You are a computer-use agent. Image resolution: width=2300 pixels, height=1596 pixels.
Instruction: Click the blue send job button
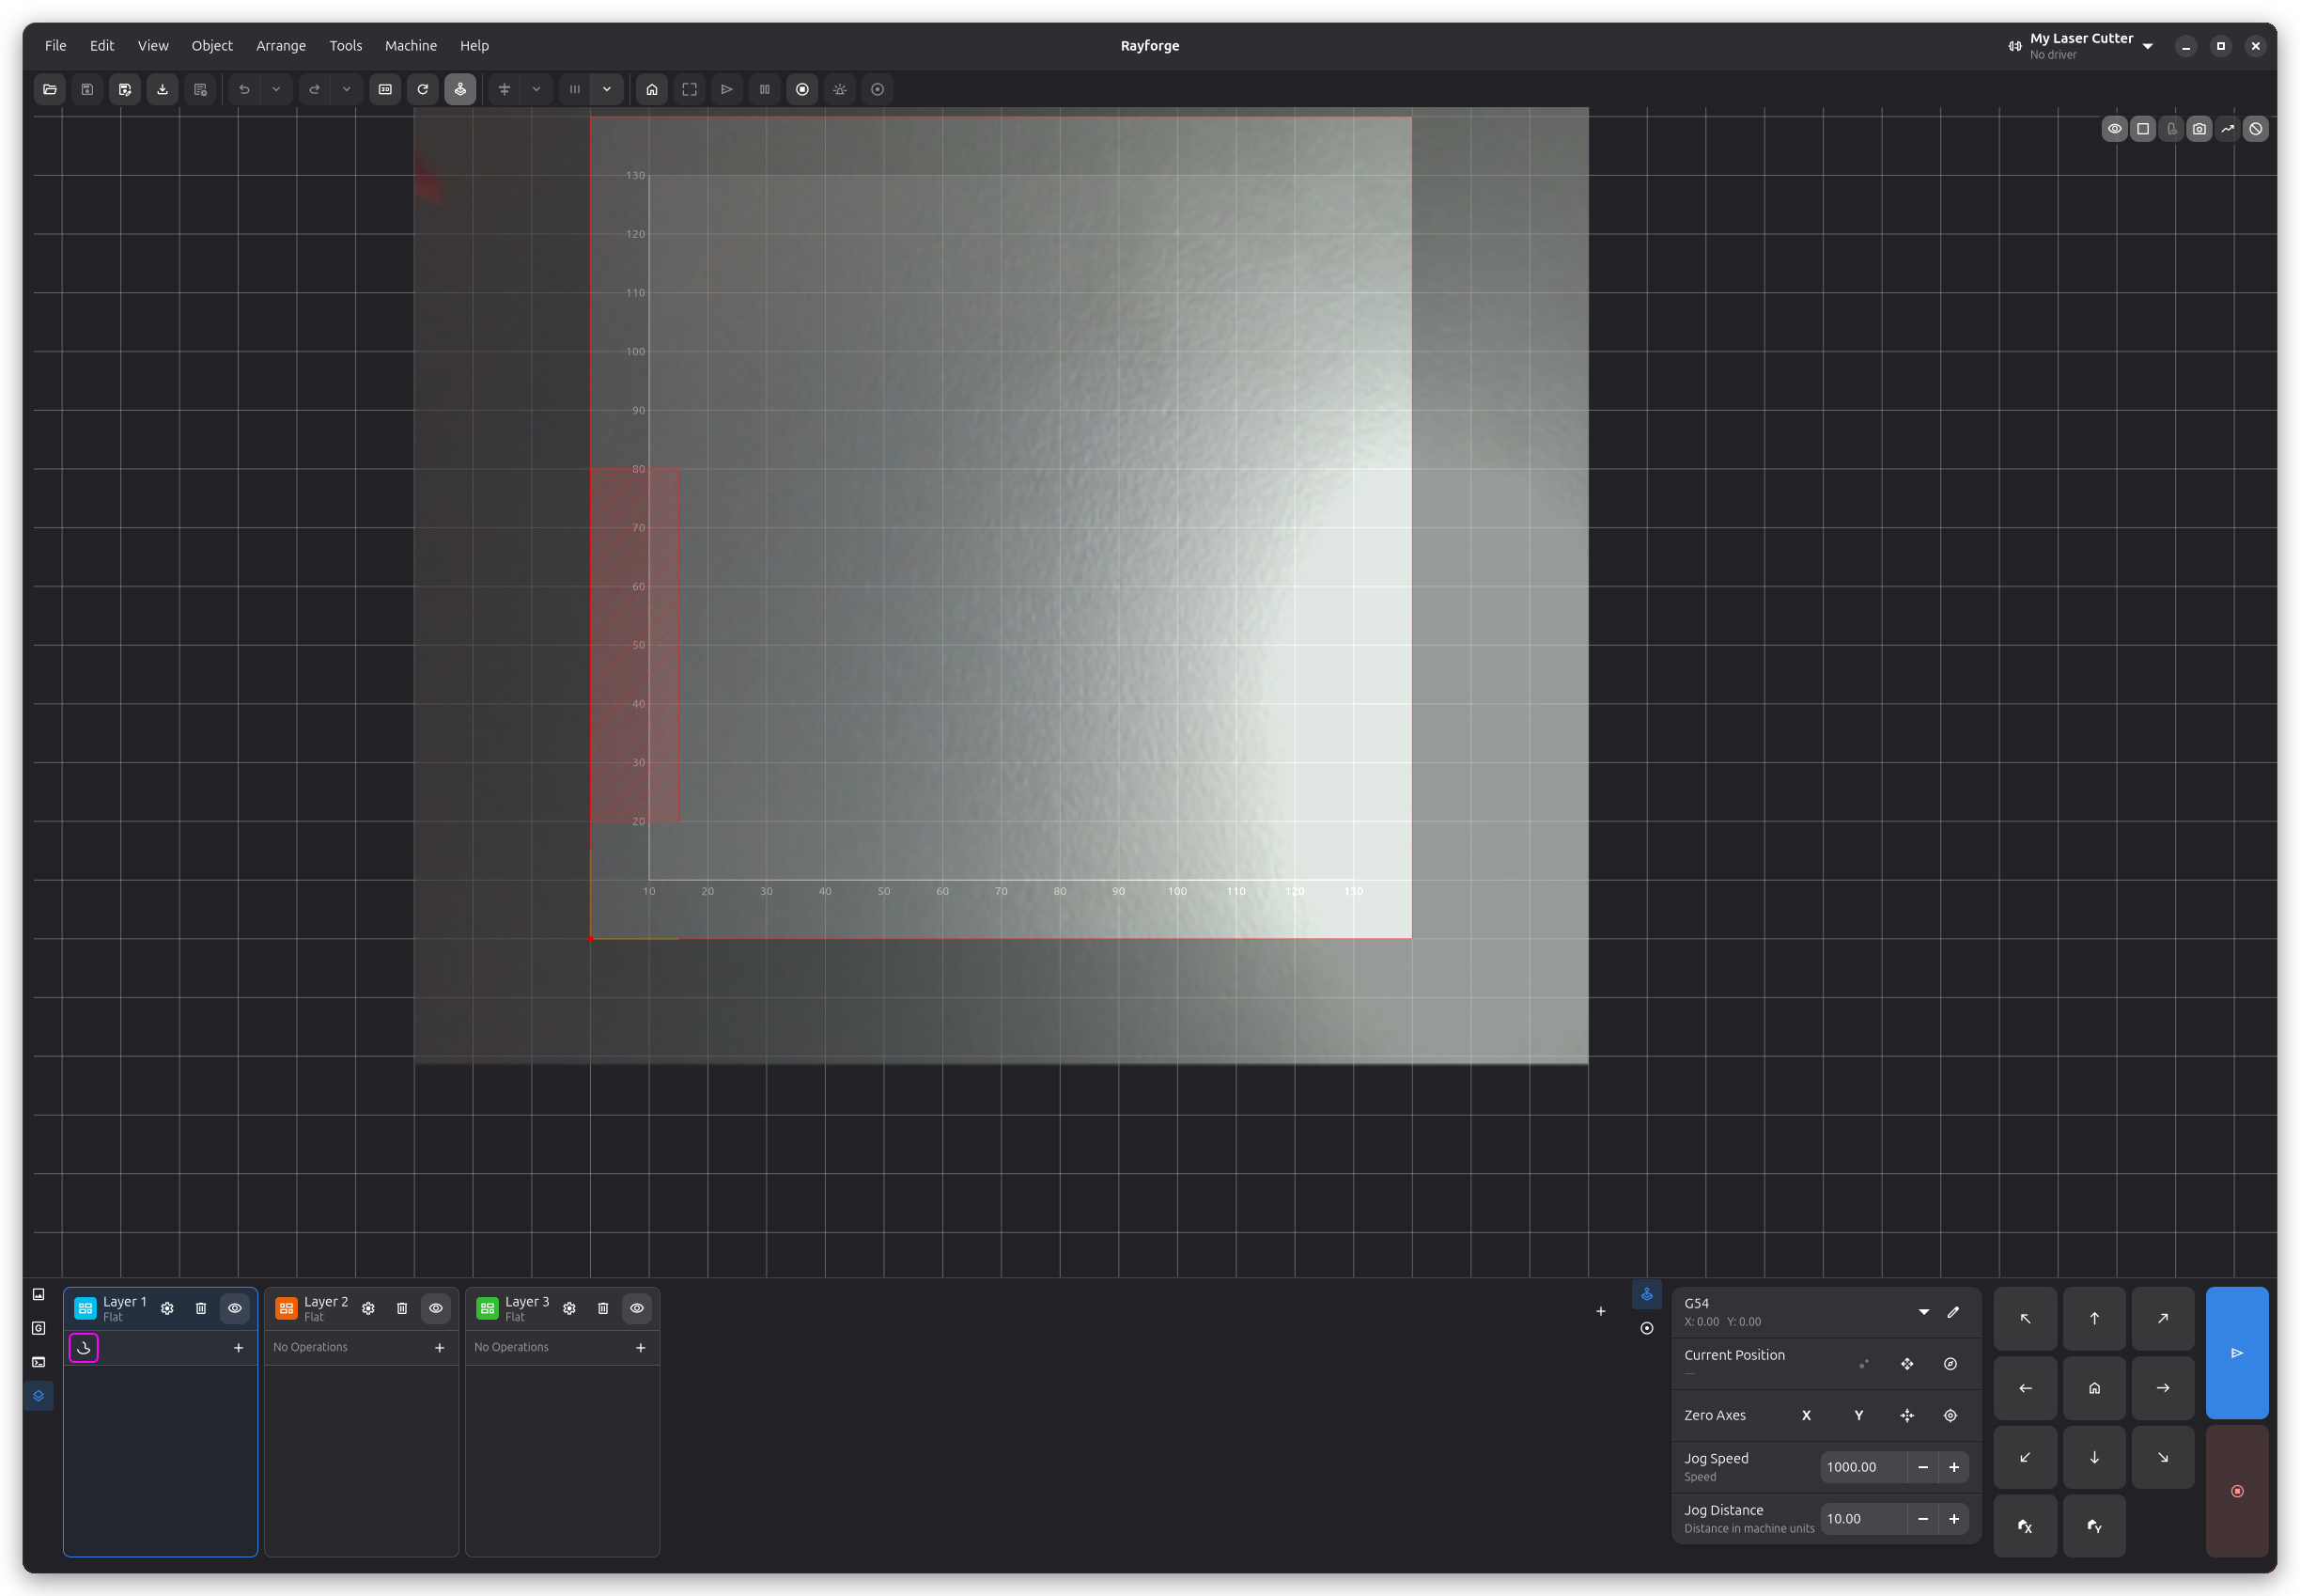pyautogui.click(x=2237, y=1353)
